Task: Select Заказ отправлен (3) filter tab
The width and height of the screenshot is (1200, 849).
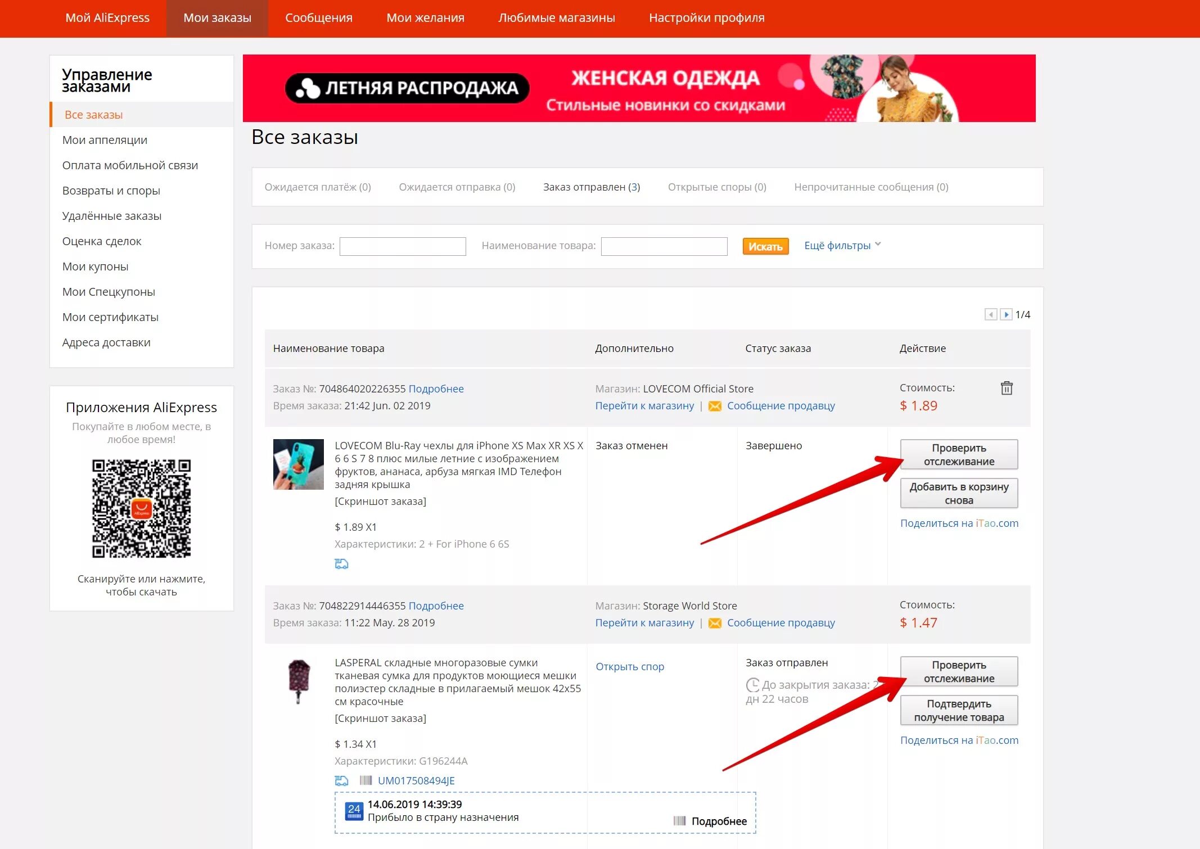Action: coord(592,187)
